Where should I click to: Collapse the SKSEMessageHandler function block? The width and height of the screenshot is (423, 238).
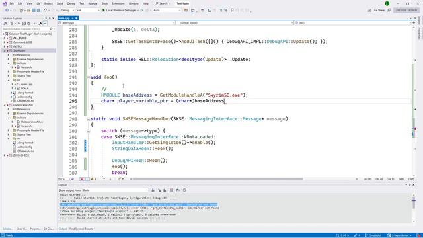click(x=89, y=119)
